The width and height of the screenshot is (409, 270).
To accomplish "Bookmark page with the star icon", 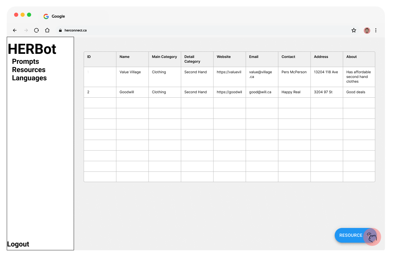I will coord(354,30).
